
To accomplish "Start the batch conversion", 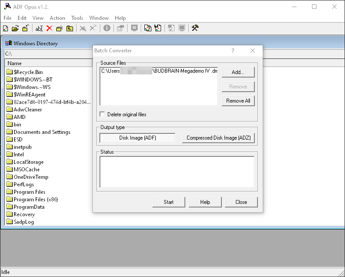I will (x=169, y=202).
